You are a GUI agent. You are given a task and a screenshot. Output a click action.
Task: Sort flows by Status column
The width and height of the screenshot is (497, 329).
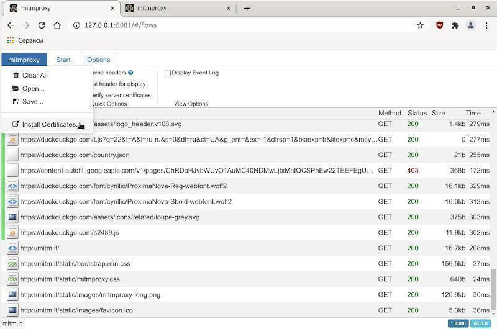417,113
